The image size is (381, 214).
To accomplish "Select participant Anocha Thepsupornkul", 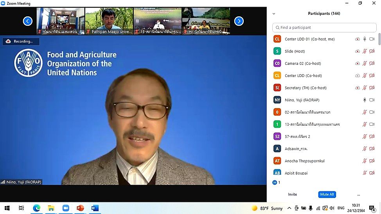I will click(324, 160).
